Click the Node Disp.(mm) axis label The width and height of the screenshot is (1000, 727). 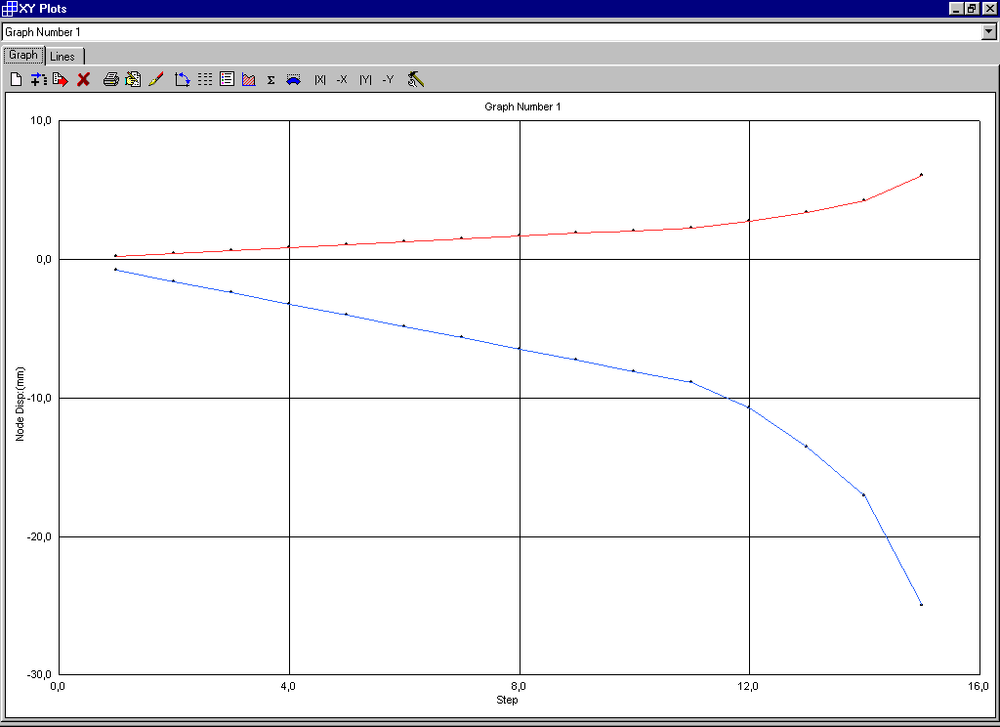coord(20,404)
